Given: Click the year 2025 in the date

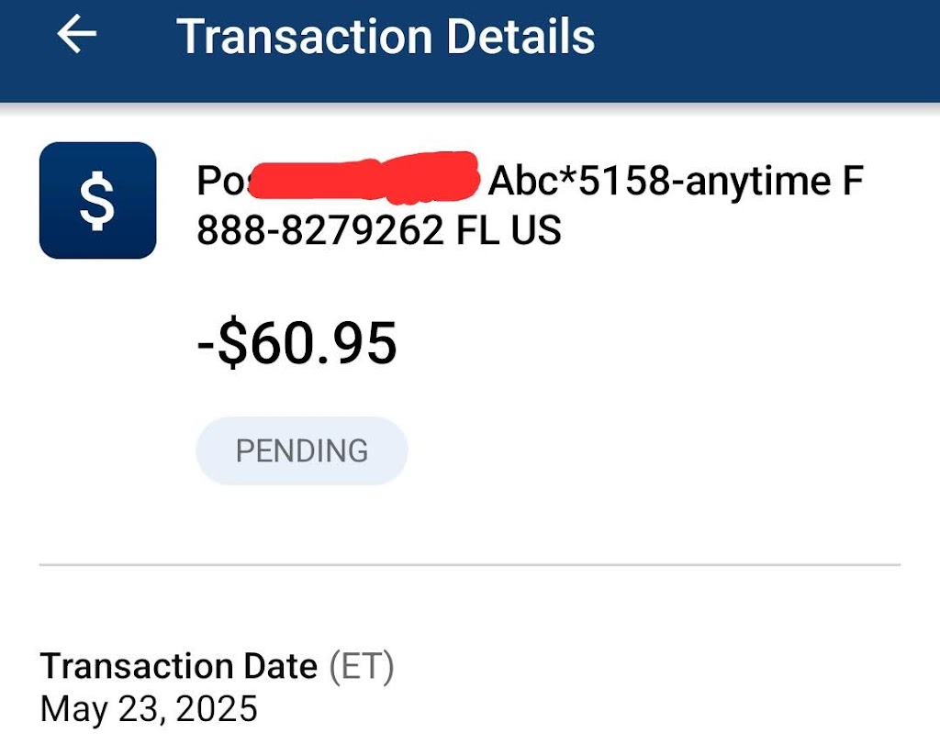Looking at the screenshot, I should [x=217, y=708].
